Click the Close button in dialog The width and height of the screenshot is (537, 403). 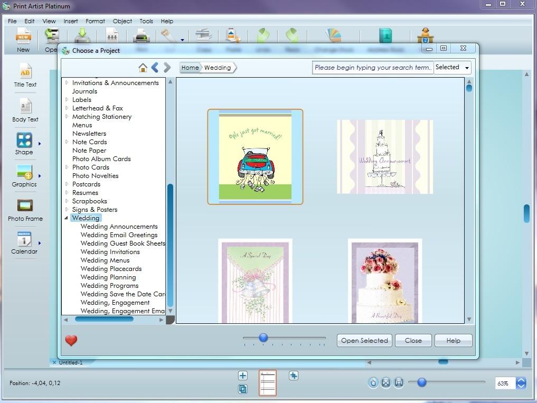pyautogui.click(x=413, y=341)
